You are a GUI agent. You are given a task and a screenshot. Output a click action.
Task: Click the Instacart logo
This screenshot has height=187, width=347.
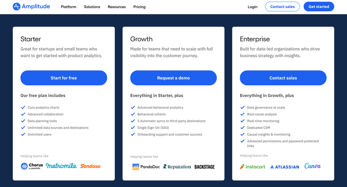(252, 166)
